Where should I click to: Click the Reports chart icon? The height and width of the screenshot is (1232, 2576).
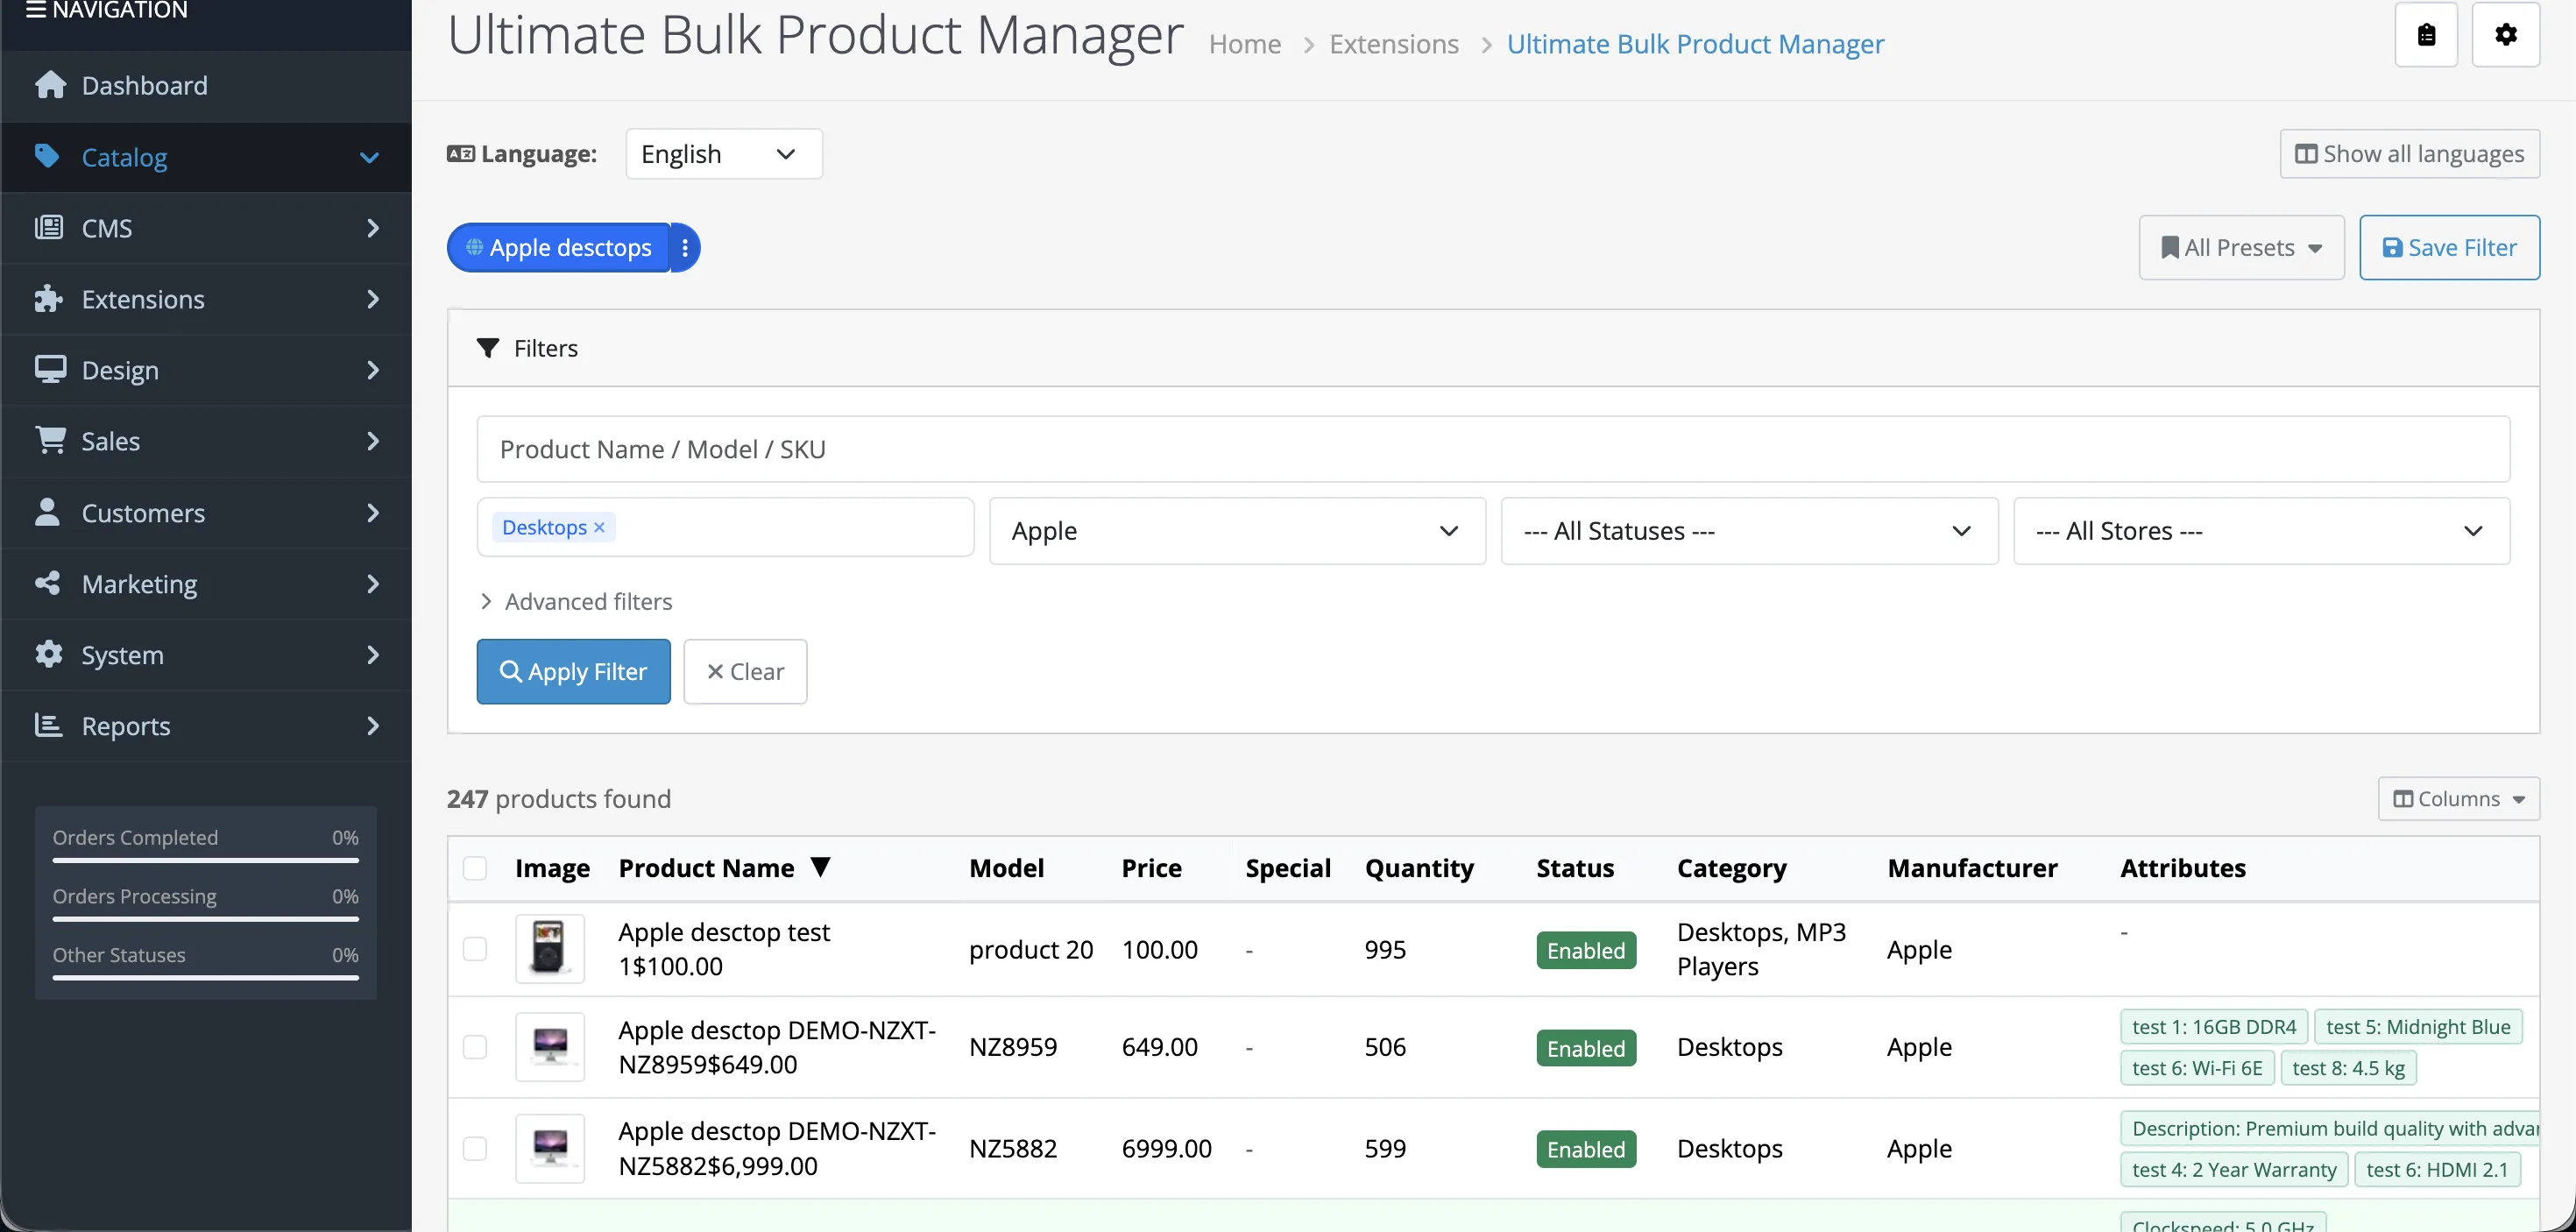click(x=48, y=725)
